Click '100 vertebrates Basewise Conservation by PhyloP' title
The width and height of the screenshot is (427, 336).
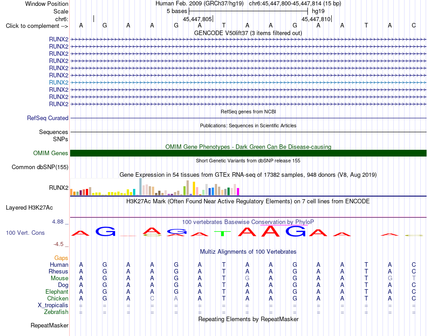point(248,222)
